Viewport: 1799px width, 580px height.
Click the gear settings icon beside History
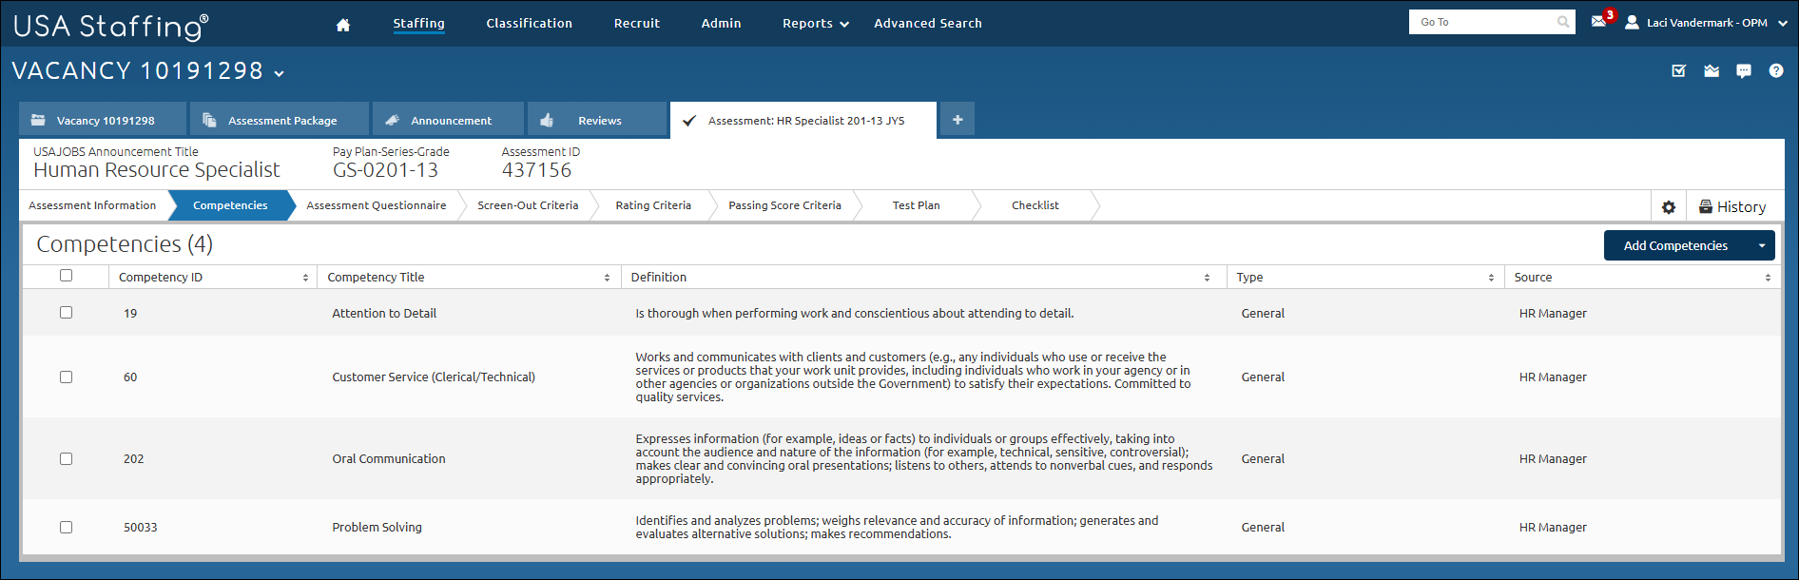coord(1669,206)
